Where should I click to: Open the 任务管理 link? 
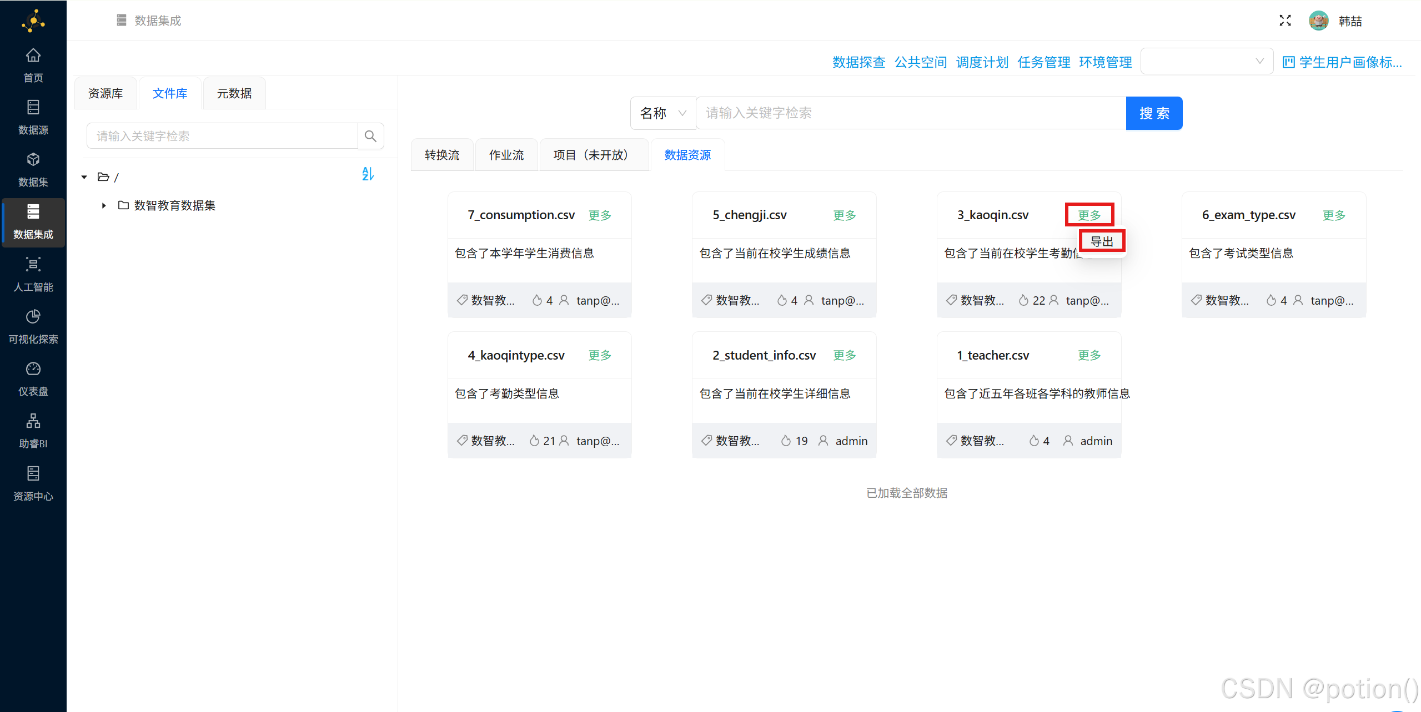1044,62
